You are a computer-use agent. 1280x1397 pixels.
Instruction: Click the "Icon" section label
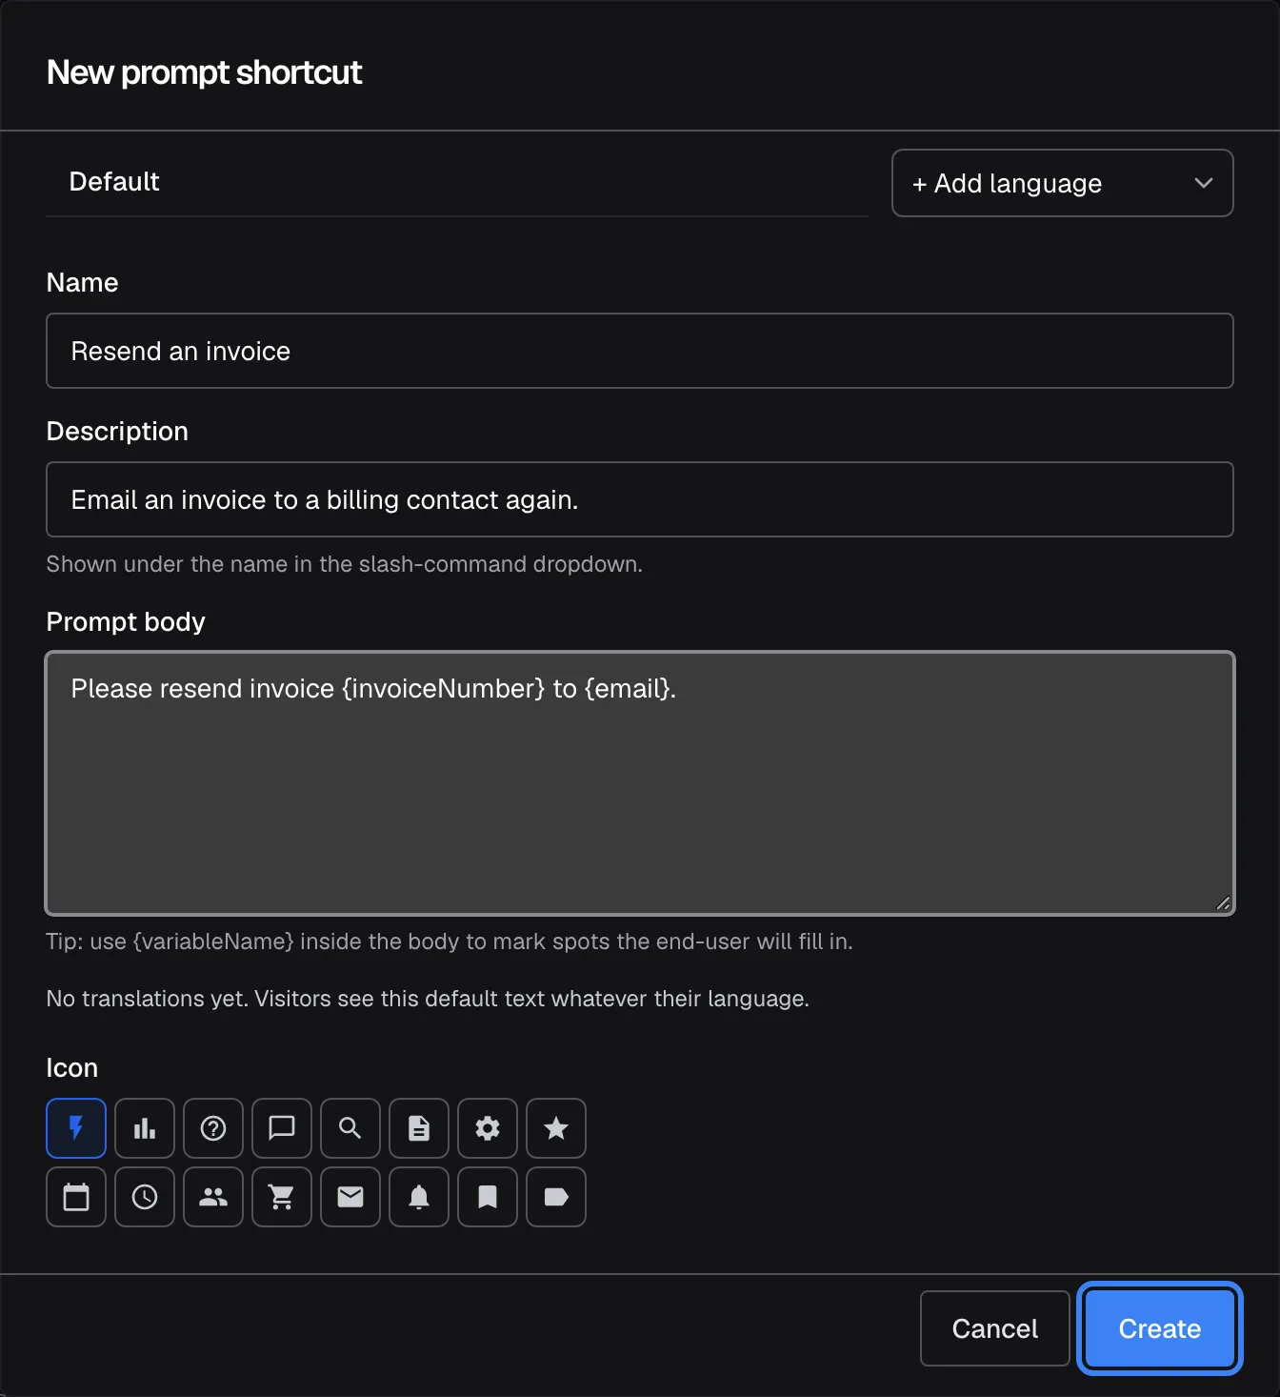[72, 1067]
